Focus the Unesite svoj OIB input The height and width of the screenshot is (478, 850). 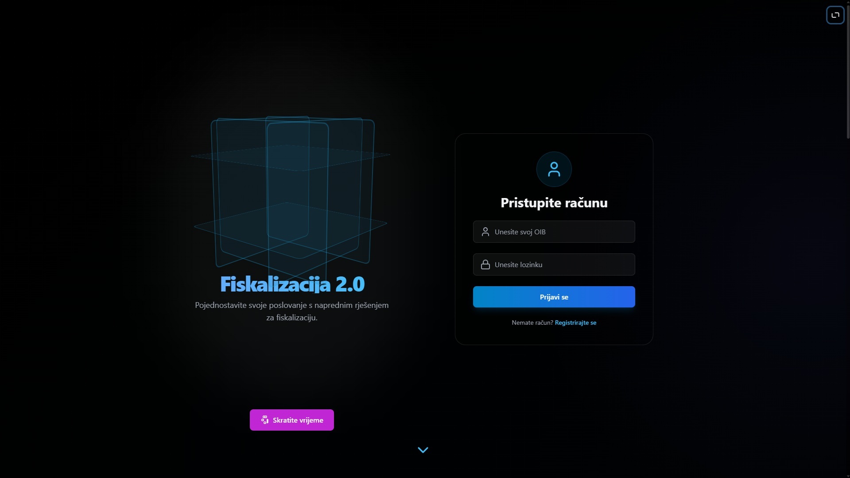pyautogui.click(x=554, y=232)
